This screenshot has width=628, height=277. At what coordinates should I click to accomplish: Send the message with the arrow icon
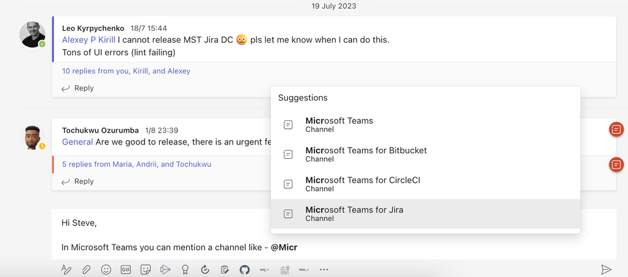pyautogui.click(x=606, y=269)
